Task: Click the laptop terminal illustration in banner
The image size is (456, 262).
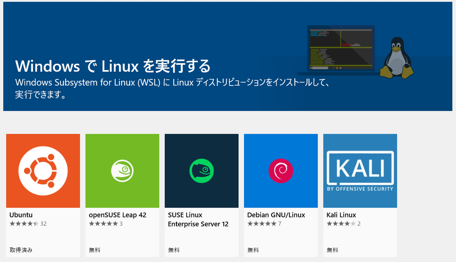Action: [x=340, y=50]
